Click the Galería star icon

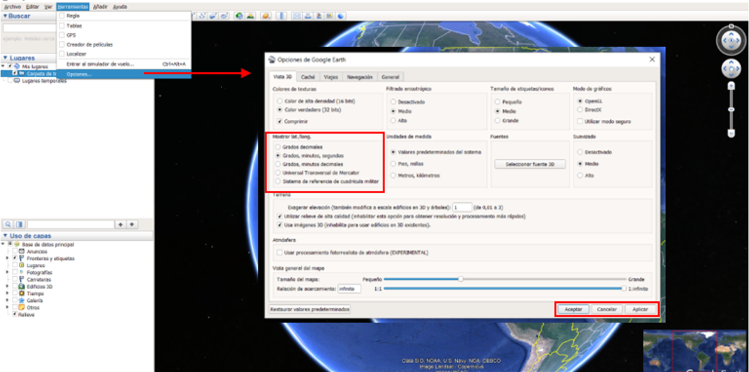21,300
